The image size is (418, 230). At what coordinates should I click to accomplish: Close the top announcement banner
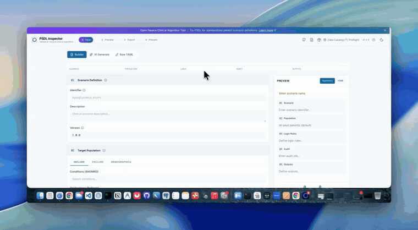coord(385,30)
